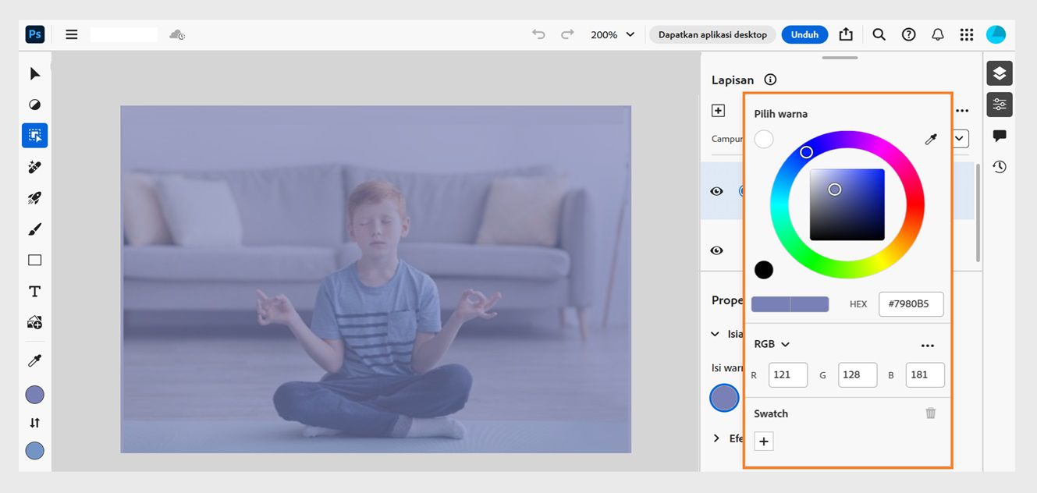
Task: Swap foreground and background colors
Action: [34, 423]
